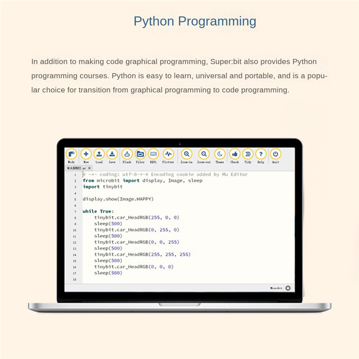Quit Mu with the power icon
The height and width of the screenshot is (359, 359).
click(276, 154)
